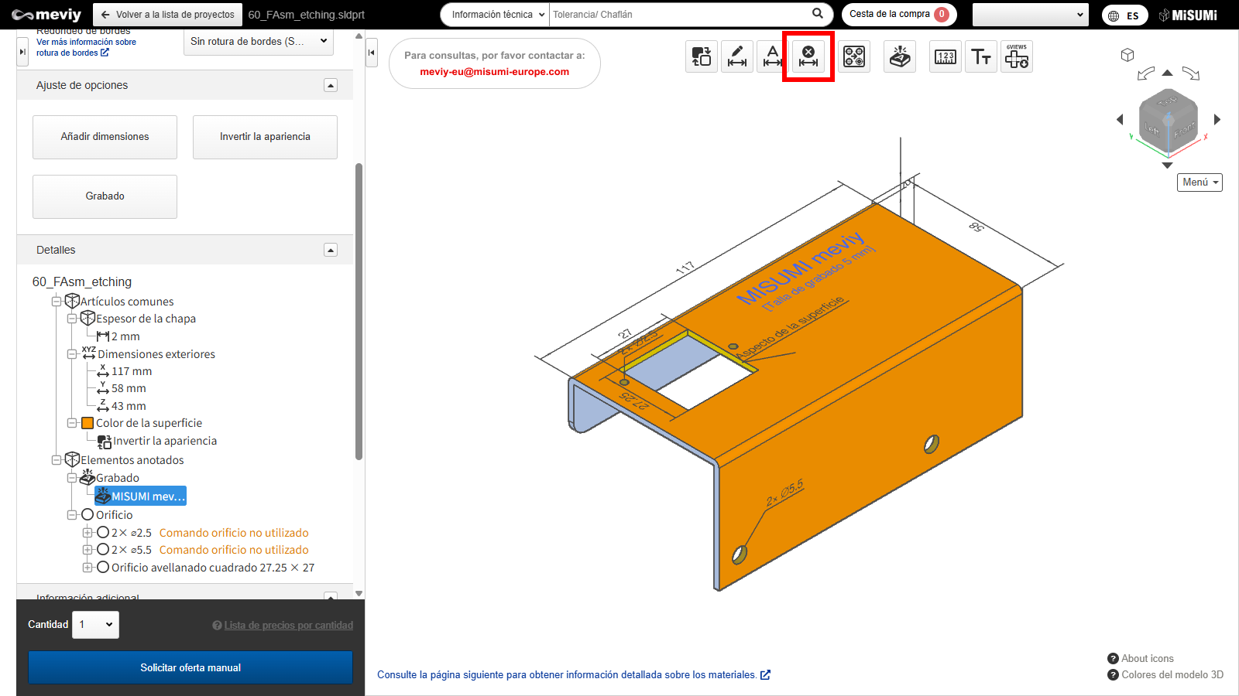Rotate view clockwise with curved arrow
The width and height of the screenshot is (1239, 696).
(1191, 73)
